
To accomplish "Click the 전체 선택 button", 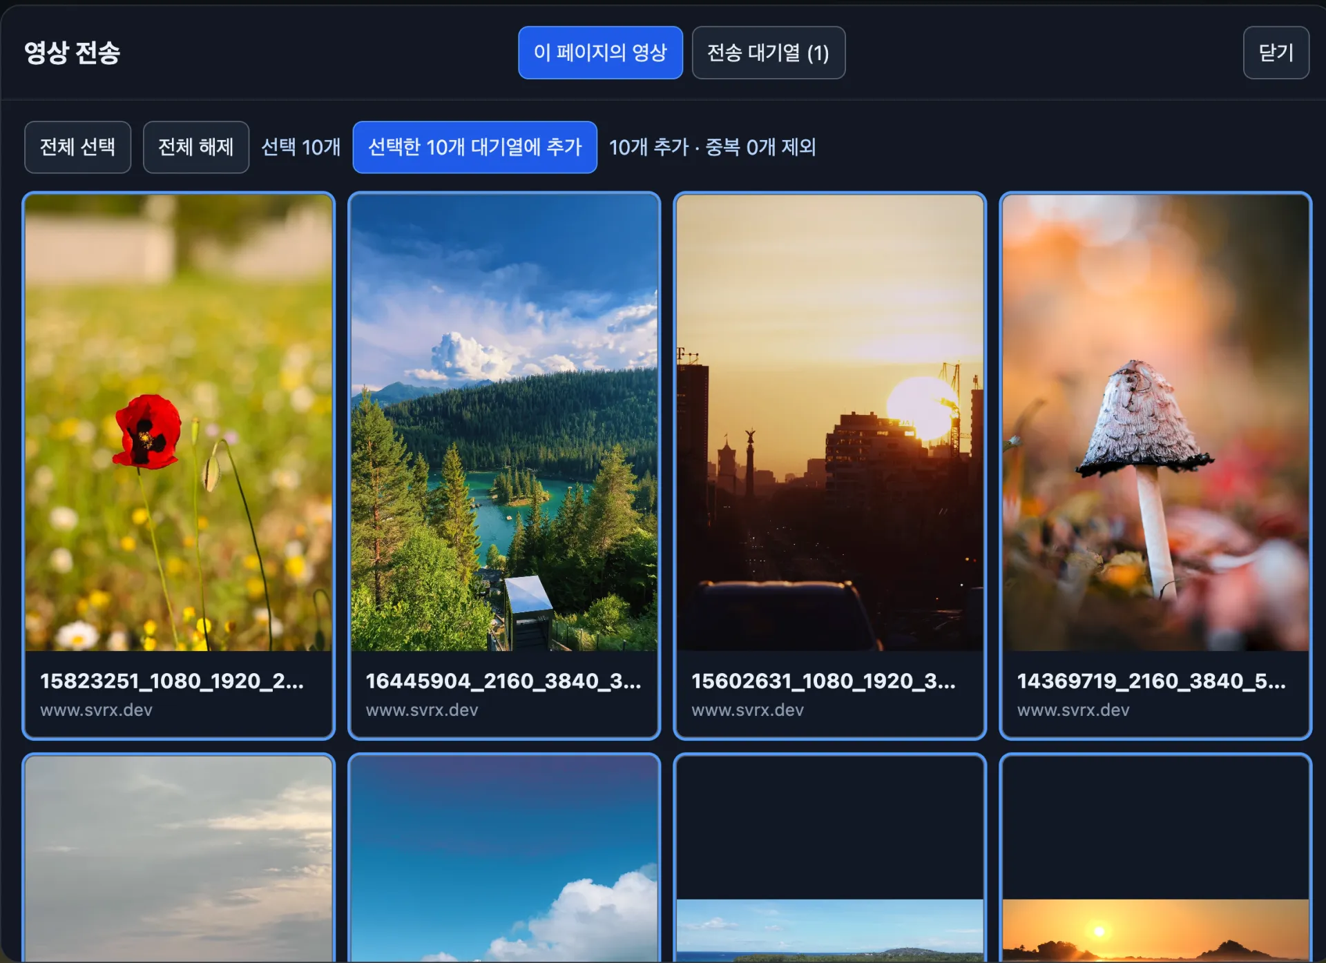I will 77,147.
